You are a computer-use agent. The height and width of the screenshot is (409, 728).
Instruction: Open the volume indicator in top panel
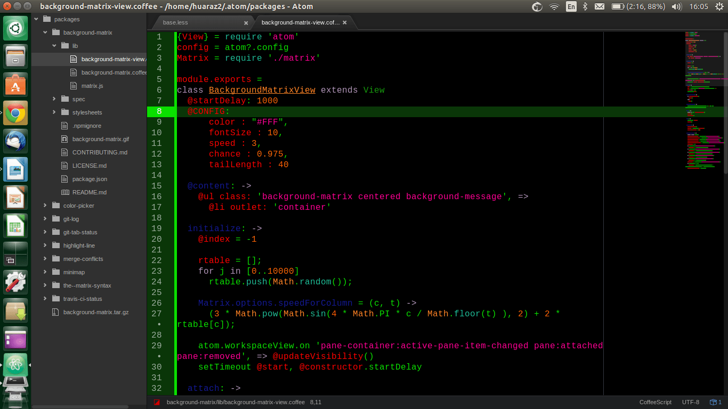pos(677,7)
